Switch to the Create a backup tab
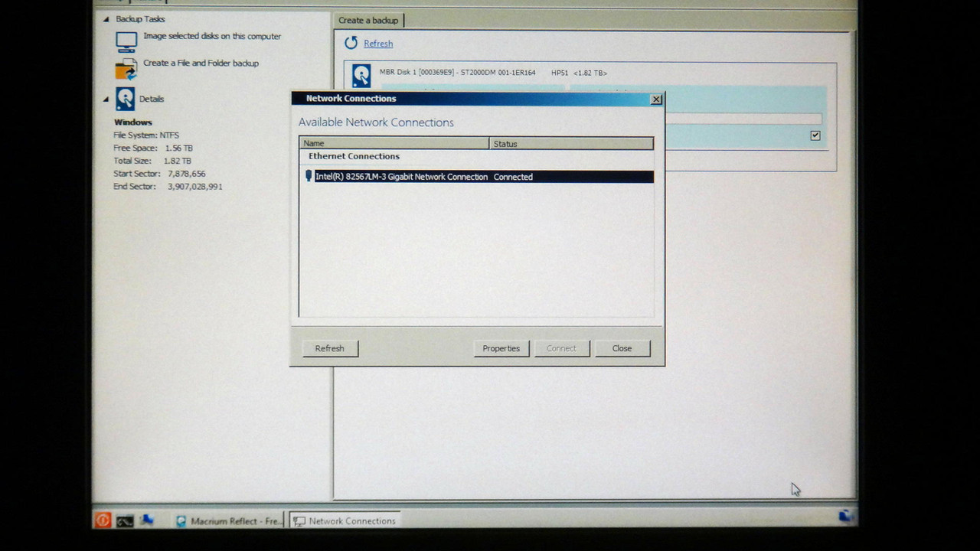 (368, 21)
